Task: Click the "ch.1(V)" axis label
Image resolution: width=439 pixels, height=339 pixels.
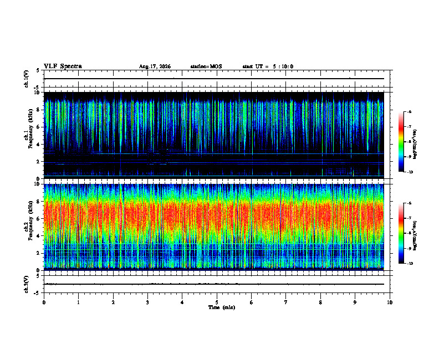Action: [x=27, y=79]
